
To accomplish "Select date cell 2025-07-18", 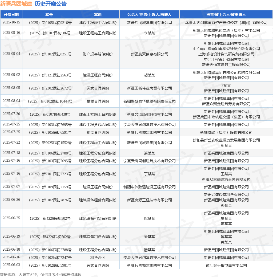I will click(11, 153).
